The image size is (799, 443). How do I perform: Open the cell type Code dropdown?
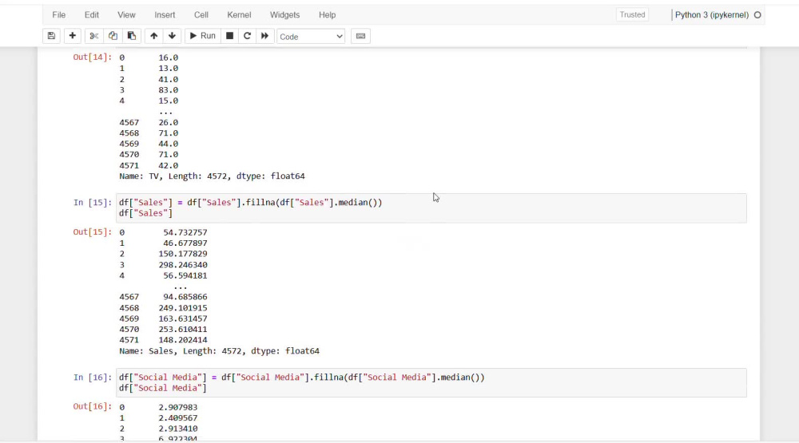click(311, 37)
